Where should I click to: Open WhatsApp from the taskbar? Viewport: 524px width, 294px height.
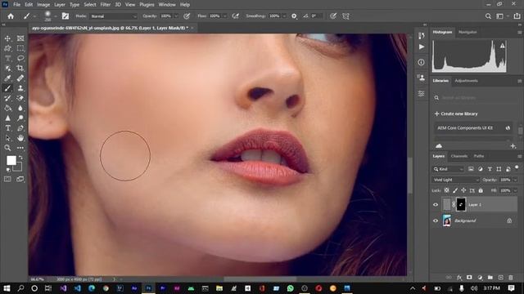click(291, 288)
